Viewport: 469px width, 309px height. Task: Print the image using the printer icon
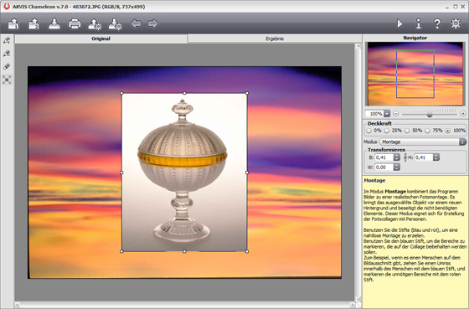point(75,24)
